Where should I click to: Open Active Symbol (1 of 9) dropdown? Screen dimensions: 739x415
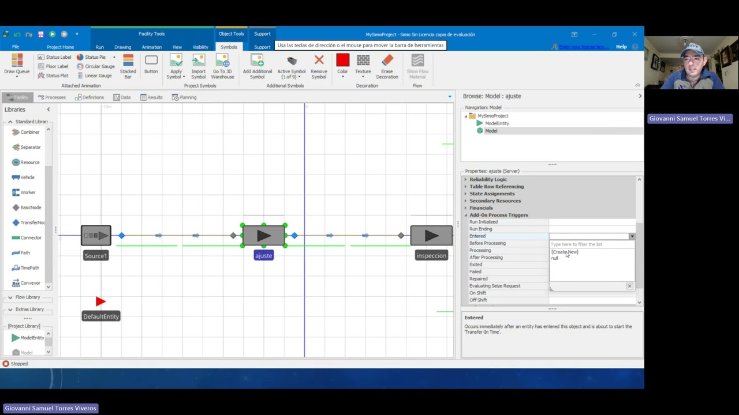292,67
